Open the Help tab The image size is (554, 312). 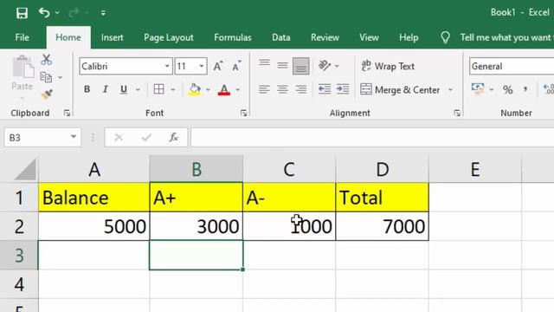coord(409,37)
